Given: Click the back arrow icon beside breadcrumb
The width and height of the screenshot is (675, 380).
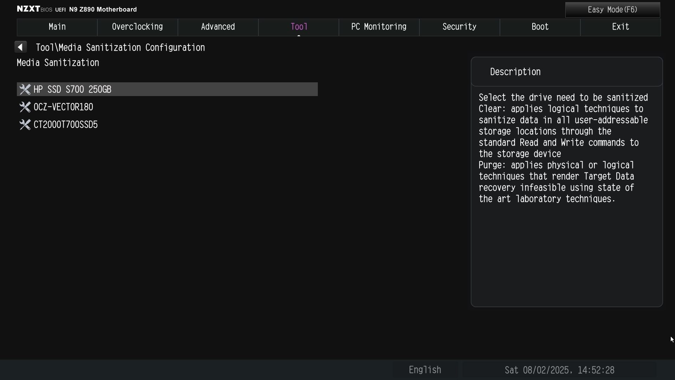Looking at the screenshot, I should (x=21, y=47).
